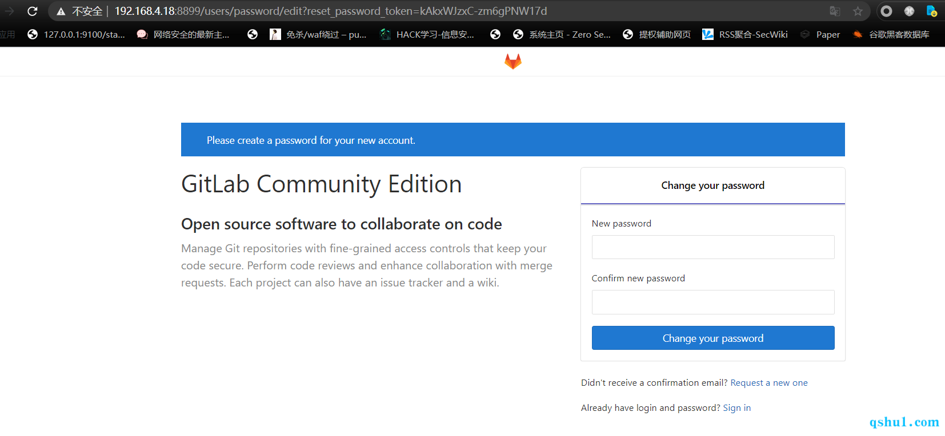Screen dimensions: 945x436
Task: Open the translate page icon
Action: (x=835, y=11)
